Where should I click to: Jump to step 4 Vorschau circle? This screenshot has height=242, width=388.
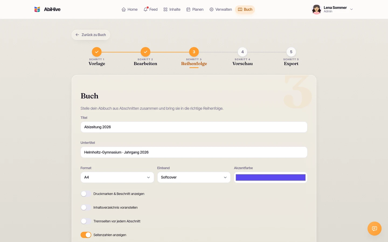[242, 52]
